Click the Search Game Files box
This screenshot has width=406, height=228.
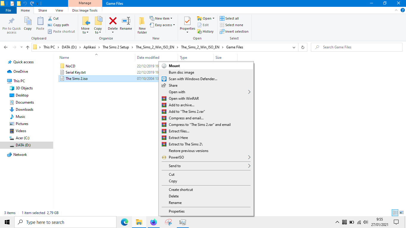click(x=356, y=47)
